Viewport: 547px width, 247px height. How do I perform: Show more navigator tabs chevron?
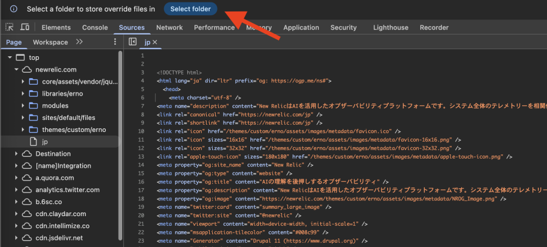pos(79,42)
